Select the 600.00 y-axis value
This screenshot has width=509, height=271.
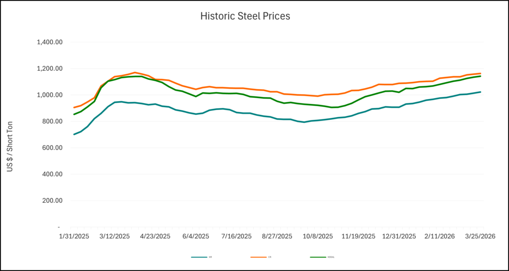click(x=52, y=148)
